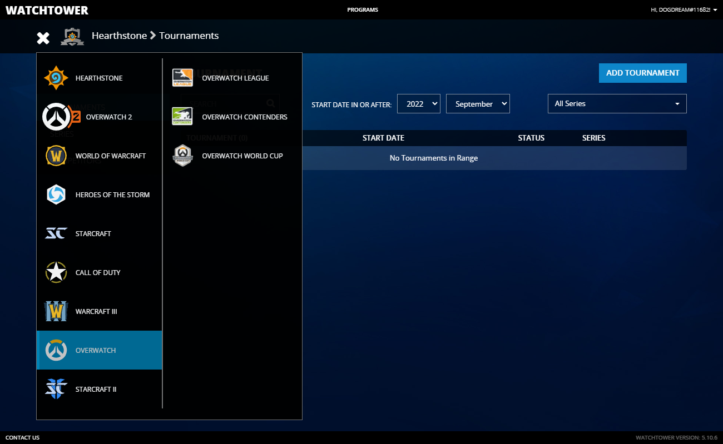This screenshot has width=723, height=444.
Task: Click the START DATE column header
Action: tap(383, 138)
